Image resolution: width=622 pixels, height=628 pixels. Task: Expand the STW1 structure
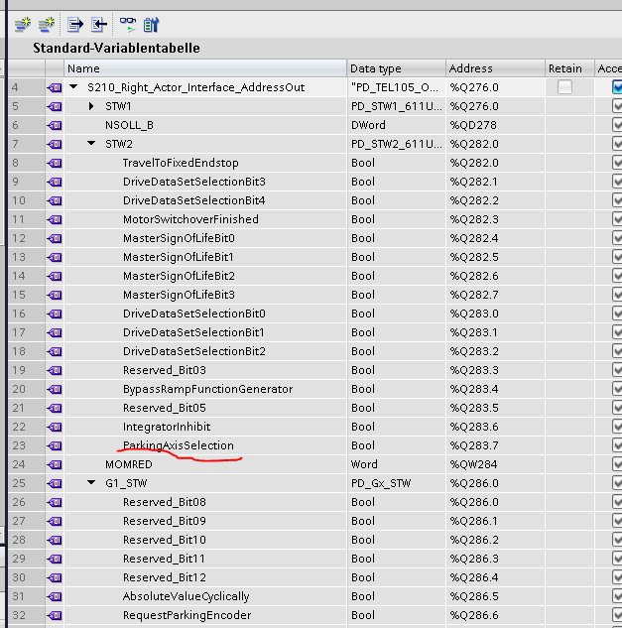point(92,106)
